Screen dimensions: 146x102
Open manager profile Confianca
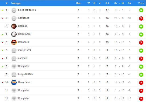(x=24, y=18)
